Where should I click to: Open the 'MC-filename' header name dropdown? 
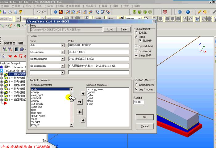[63, 52]
